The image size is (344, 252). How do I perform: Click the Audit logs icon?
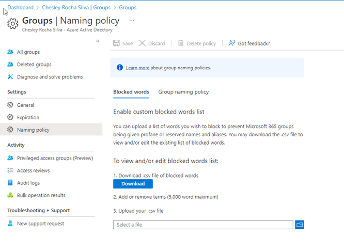(10, 183)
